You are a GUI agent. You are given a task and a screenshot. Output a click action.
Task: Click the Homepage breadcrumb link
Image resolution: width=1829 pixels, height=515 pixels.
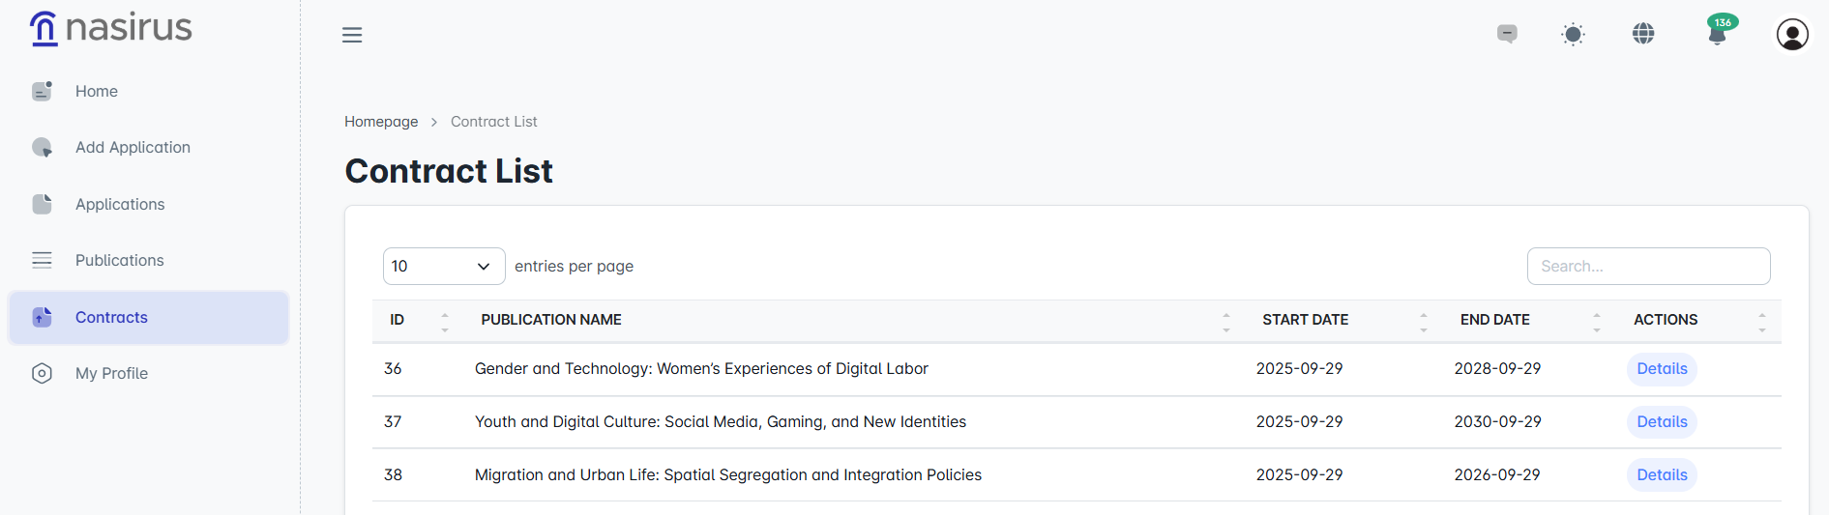point(381,122)
